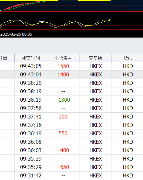Select HKD in the 09:37:41 row
Screen dimensions: 143x180
point(128,117)
